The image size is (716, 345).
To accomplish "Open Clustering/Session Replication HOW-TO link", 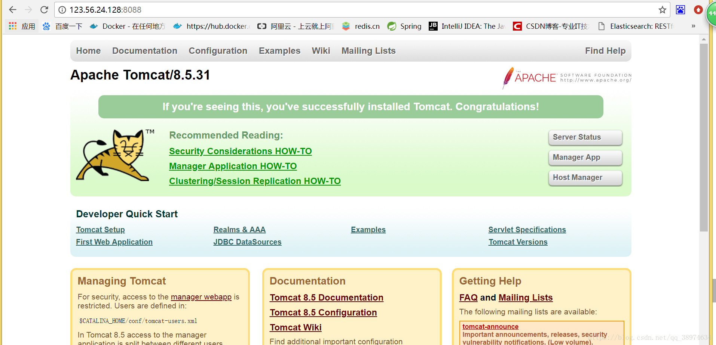I will 255,181.
